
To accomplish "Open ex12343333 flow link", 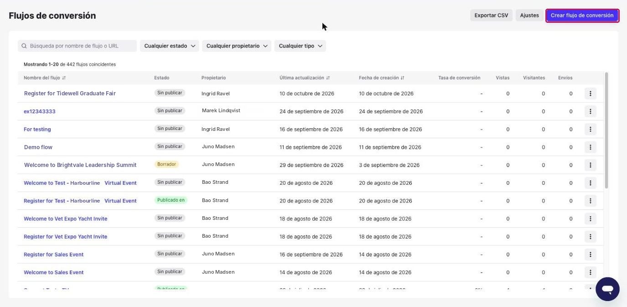I will pyautogui.click(x=40, y=111).
